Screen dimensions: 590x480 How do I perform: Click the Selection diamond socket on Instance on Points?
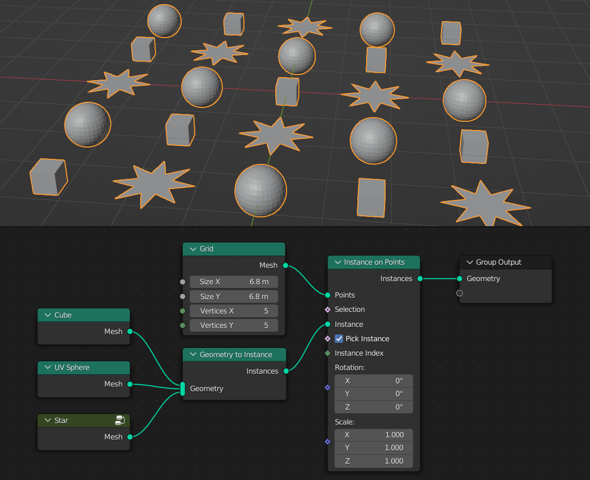coord(327,309)
